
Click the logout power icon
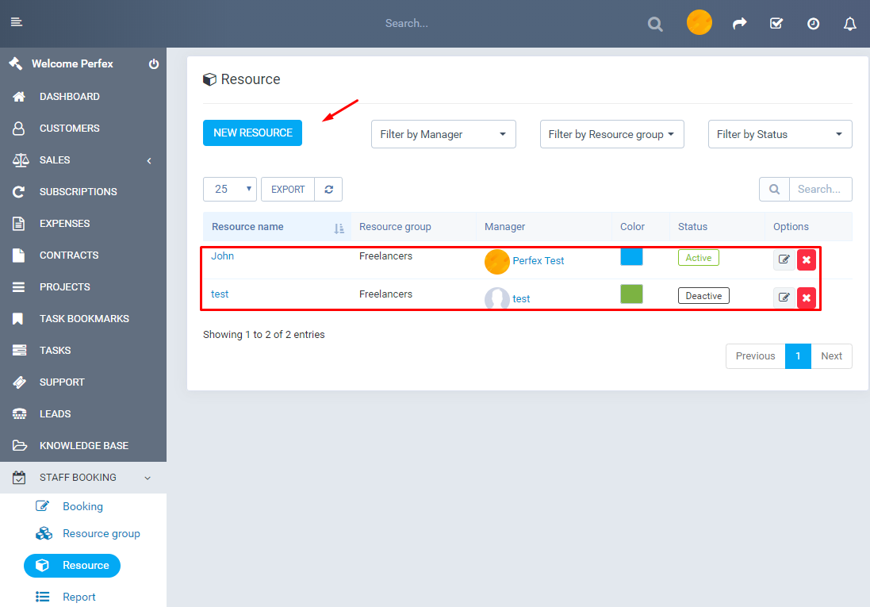point(154,64)
